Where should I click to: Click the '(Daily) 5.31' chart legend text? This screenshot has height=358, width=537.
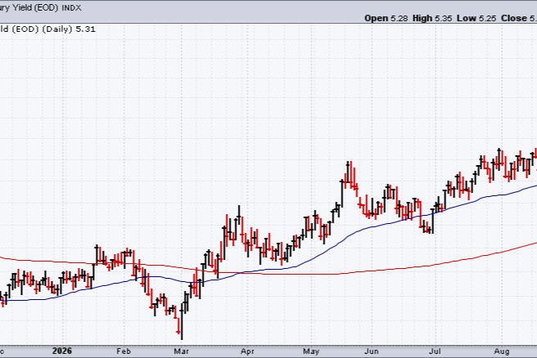(x=69, y=29)
